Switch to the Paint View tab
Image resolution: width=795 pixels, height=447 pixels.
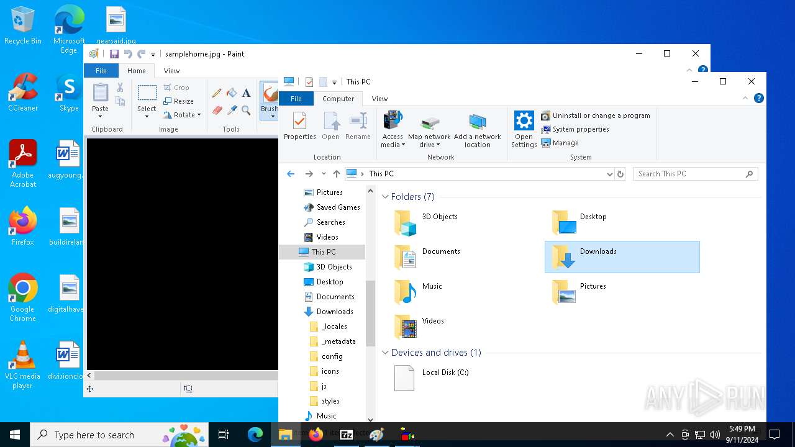171,71
